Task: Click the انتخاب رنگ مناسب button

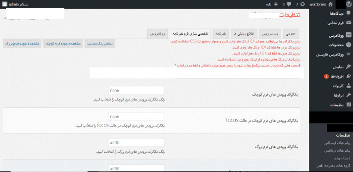Action: point(100,44)
